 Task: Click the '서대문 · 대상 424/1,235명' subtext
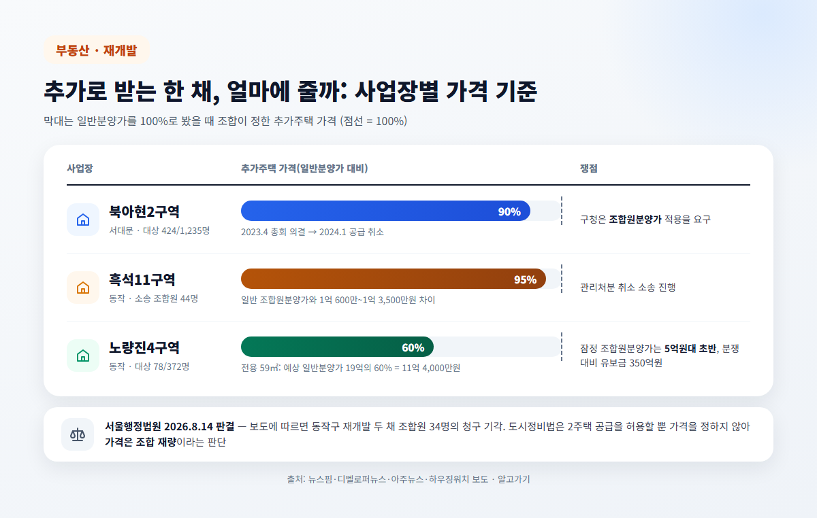[159, 230]
